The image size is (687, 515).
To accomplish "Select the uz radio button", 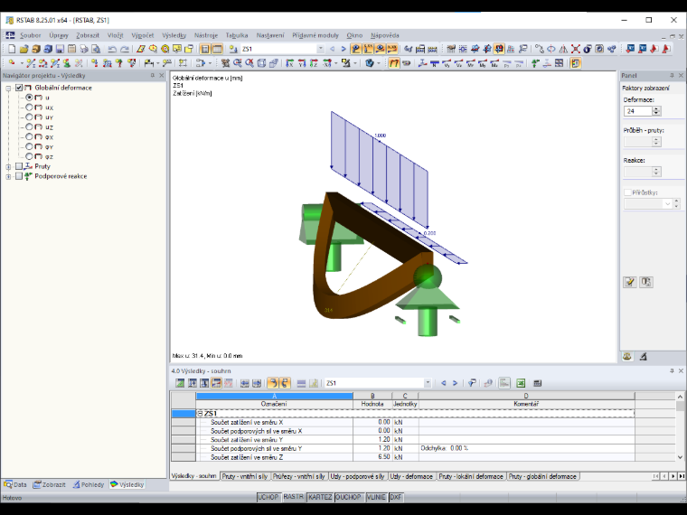I will (x=29, y=127).
